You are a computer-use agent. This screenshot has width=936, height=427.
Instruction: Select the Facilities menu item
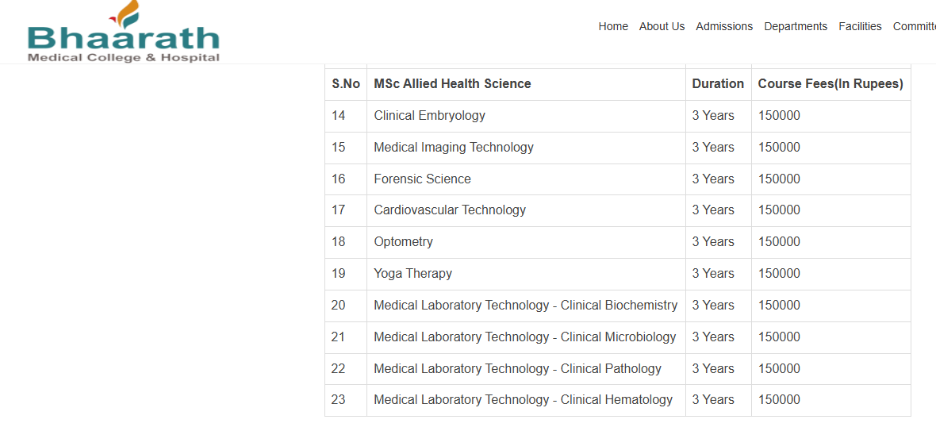click(x=860, y=26)
